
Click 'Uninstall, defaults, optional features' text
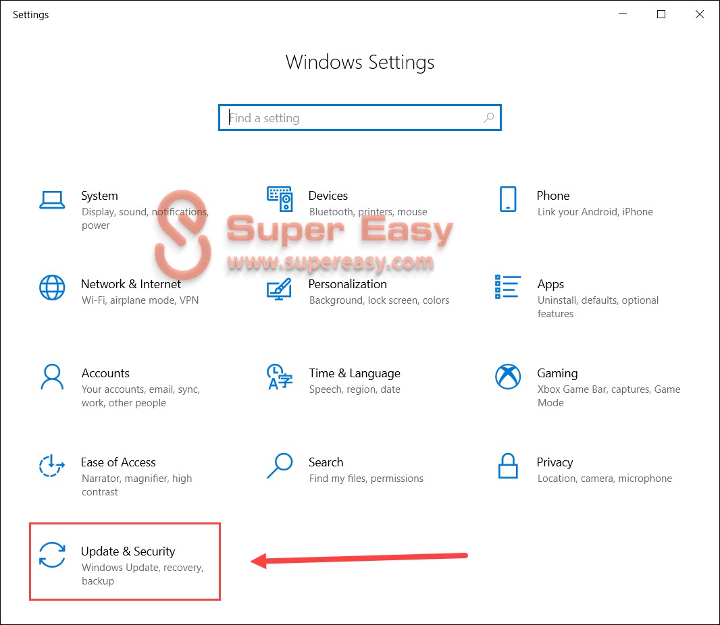click(598, 307)
